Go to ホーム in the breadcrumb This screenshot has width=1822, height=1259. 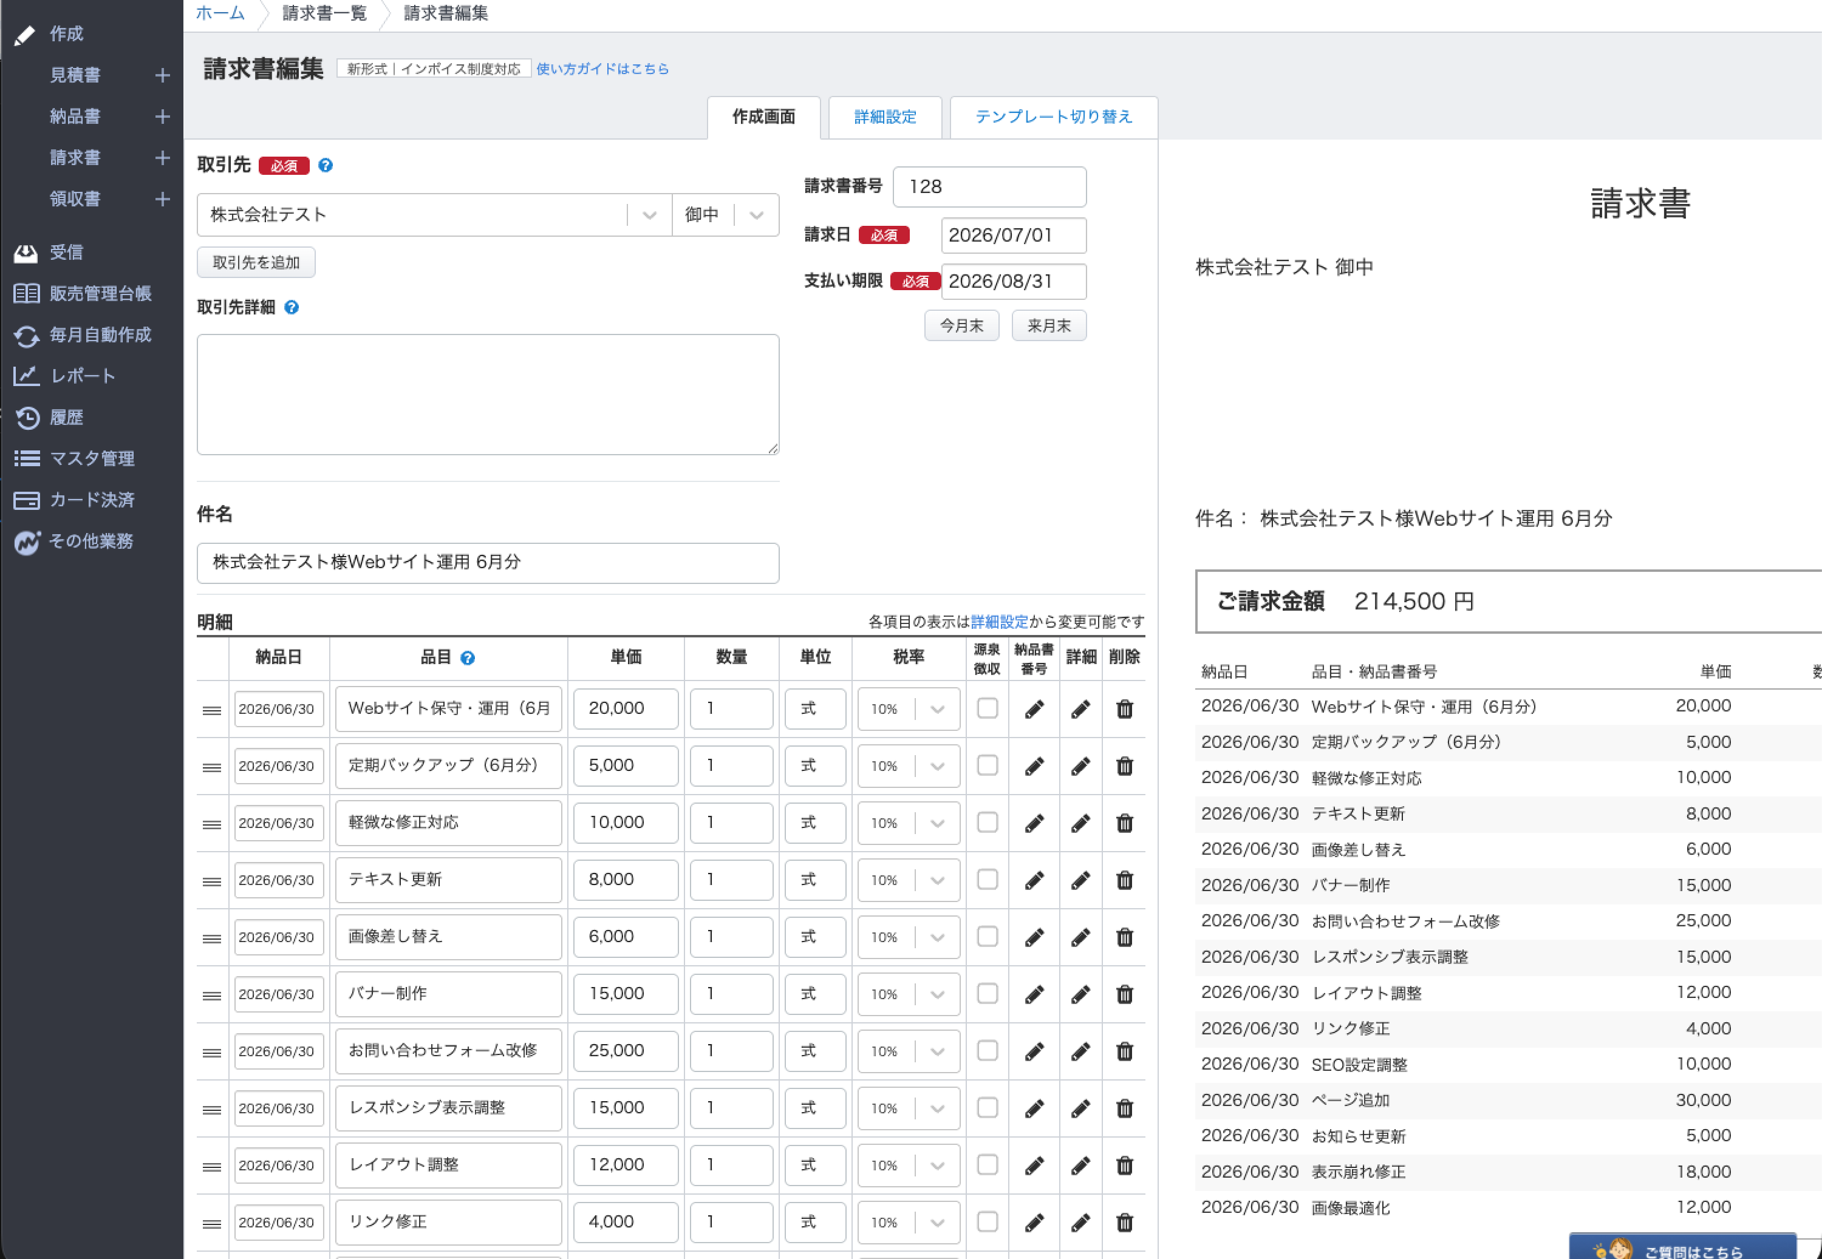[220, 13]
